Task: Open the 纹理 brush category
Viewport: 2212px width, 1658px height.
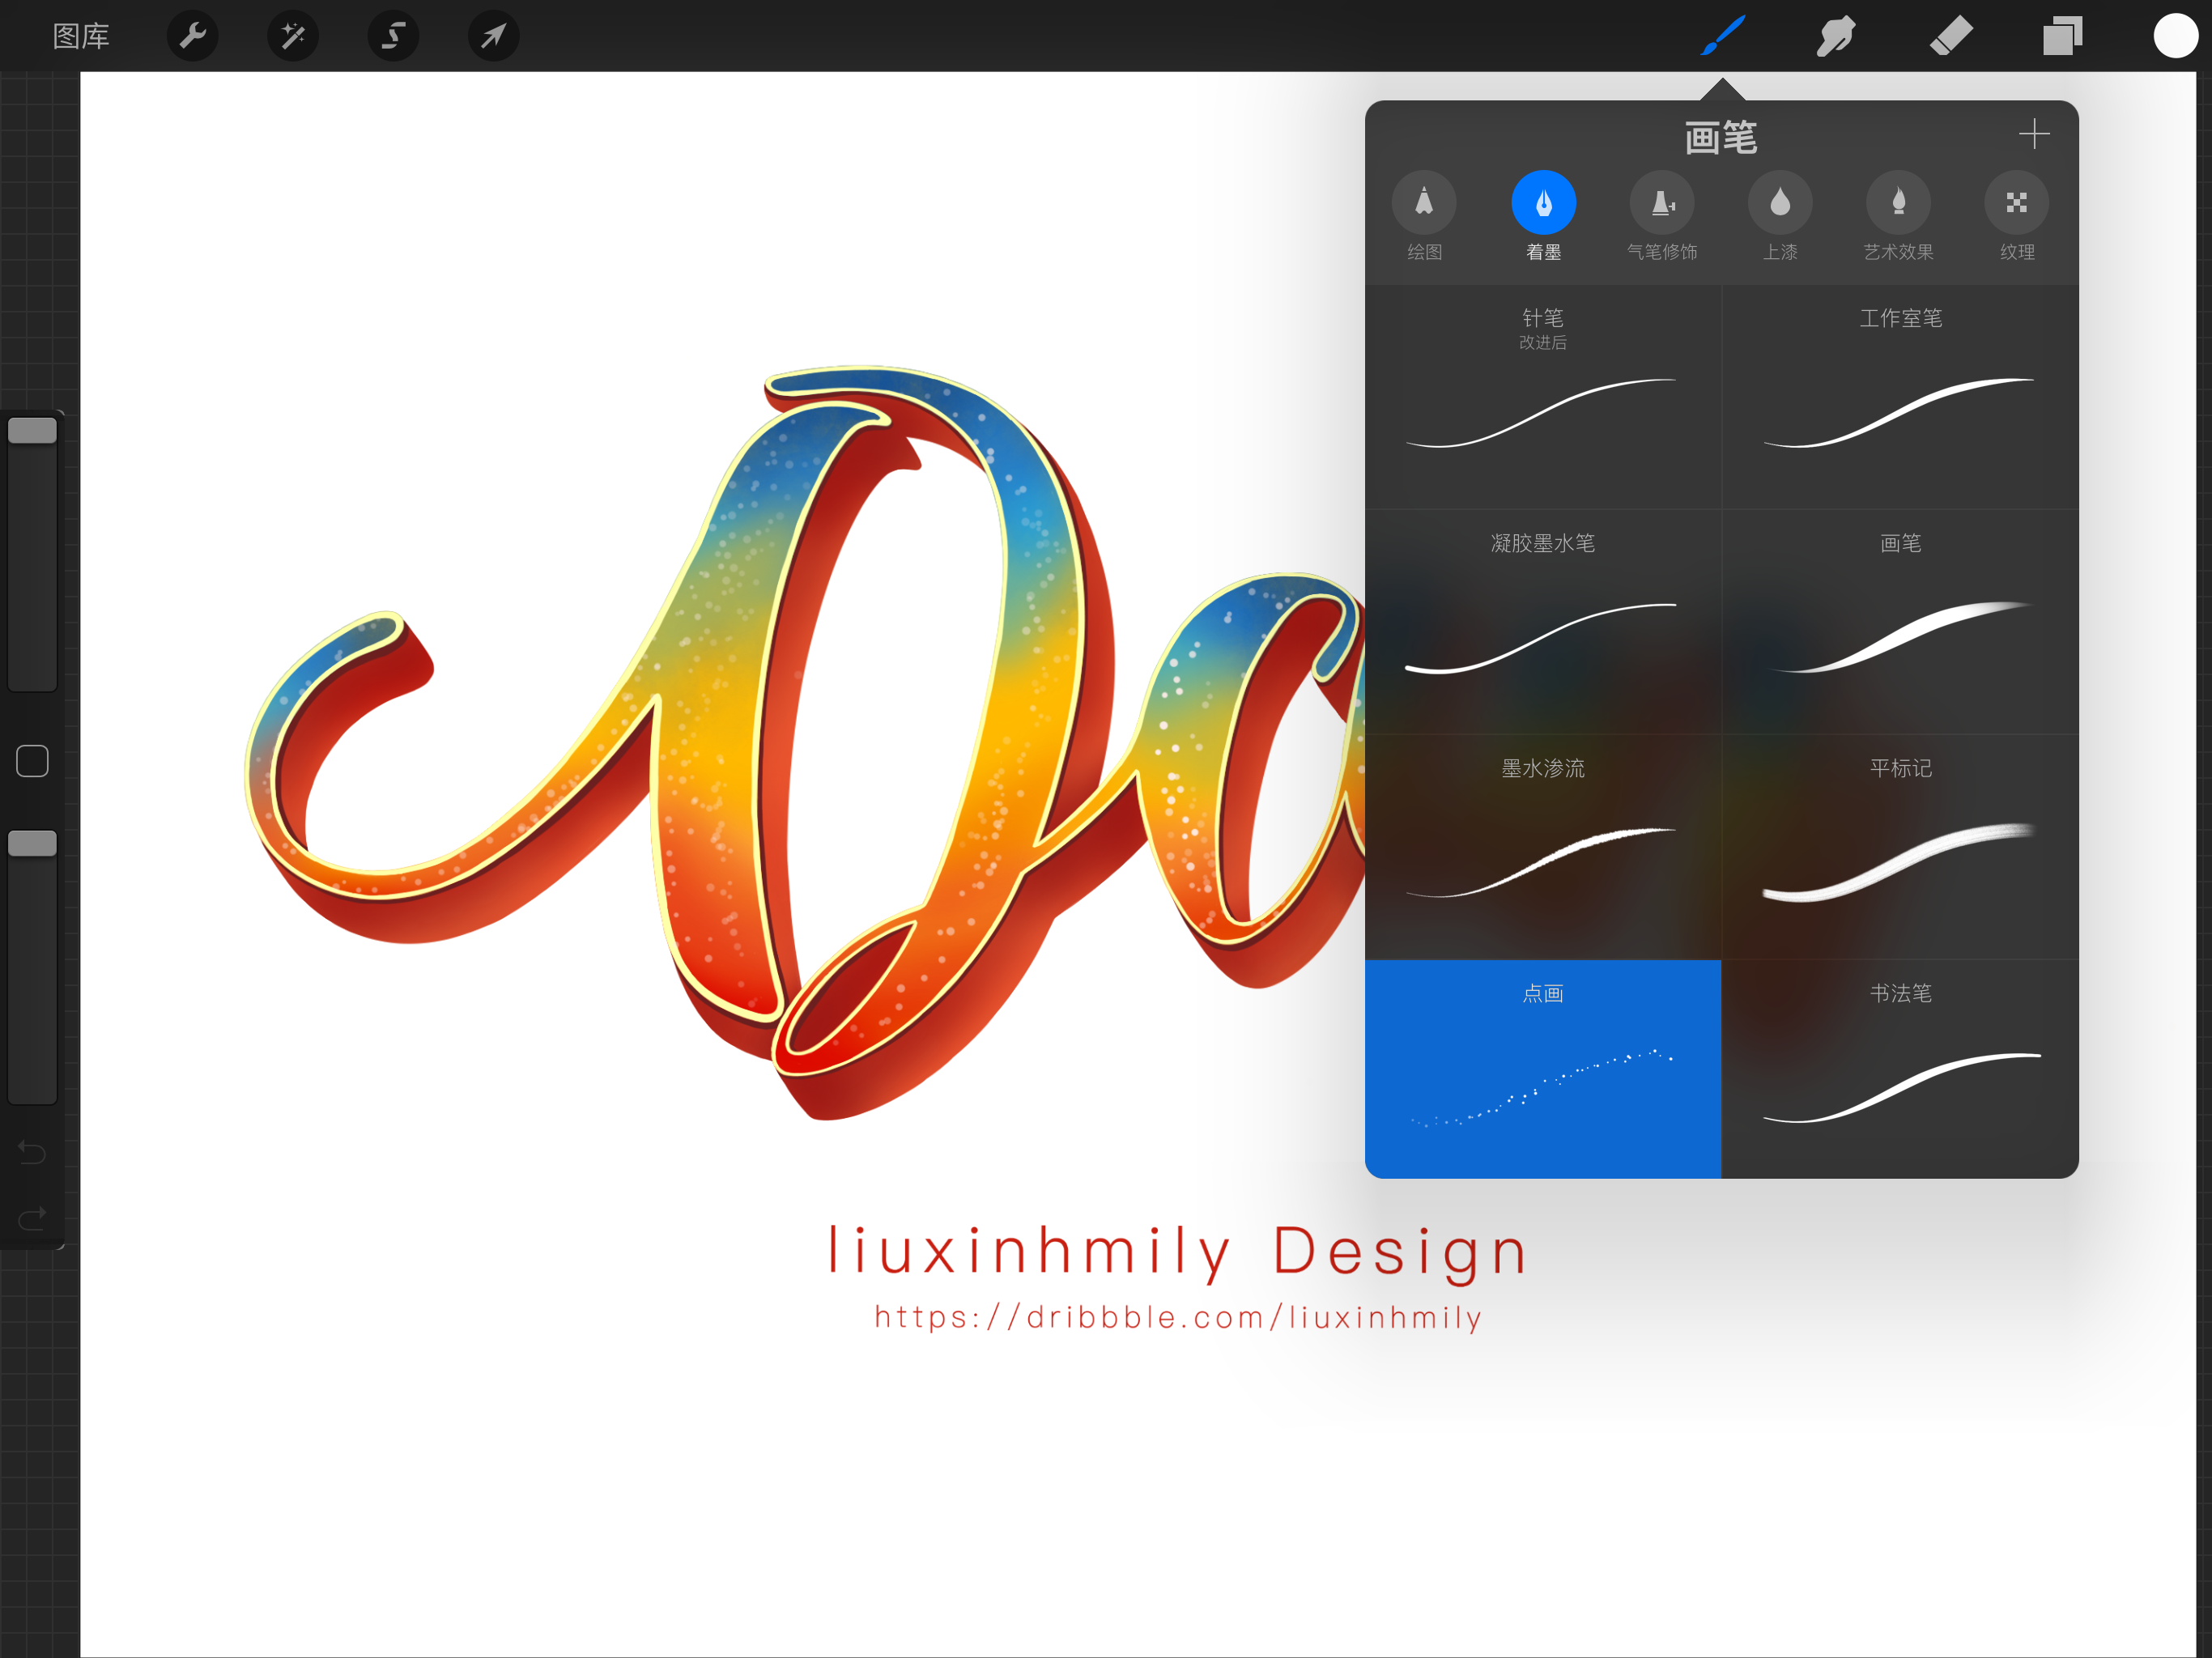Action: coord(2017,217)
